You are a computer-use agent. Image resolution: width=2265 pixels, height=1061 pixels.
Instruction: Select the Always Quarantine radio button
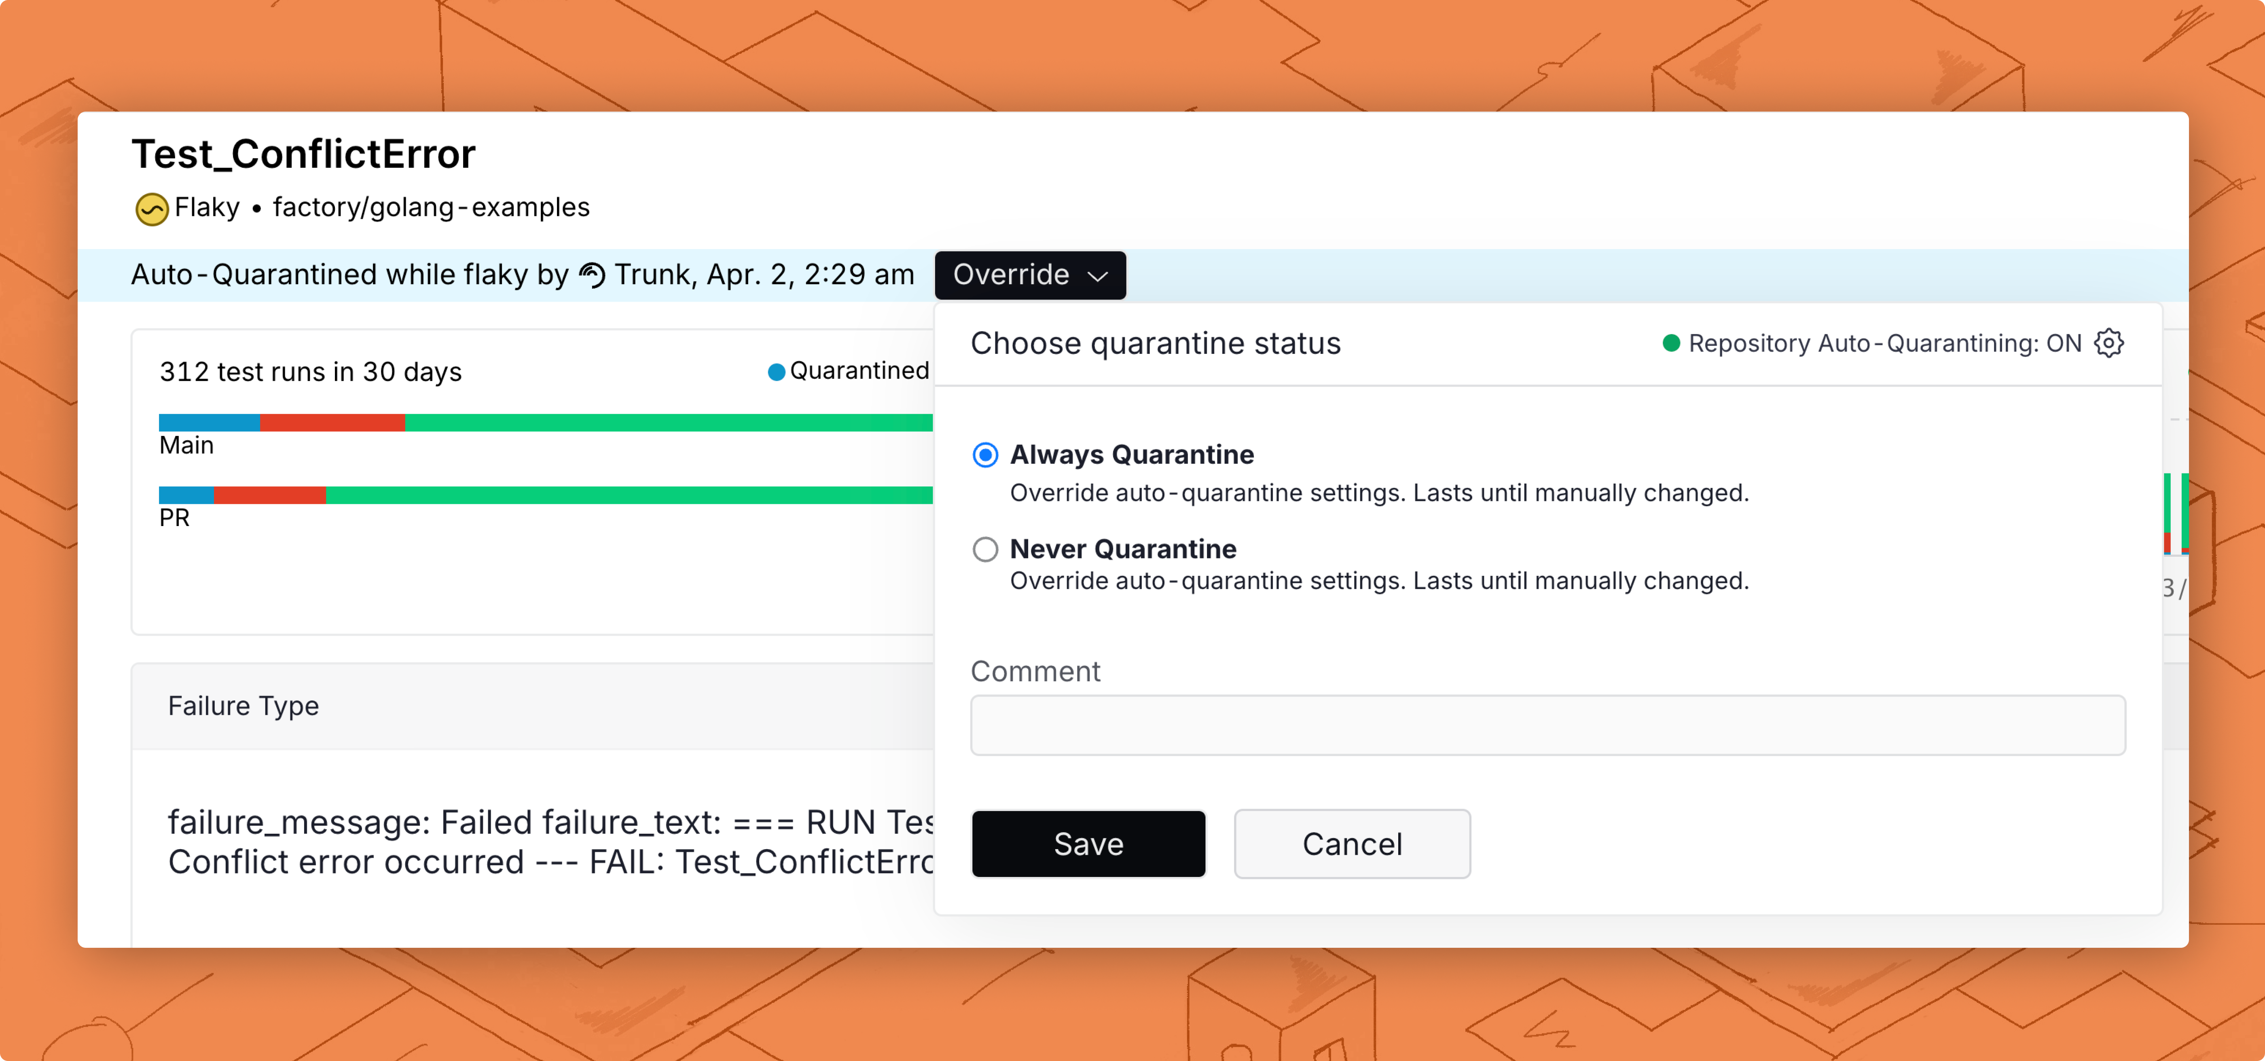pos(985,454)
